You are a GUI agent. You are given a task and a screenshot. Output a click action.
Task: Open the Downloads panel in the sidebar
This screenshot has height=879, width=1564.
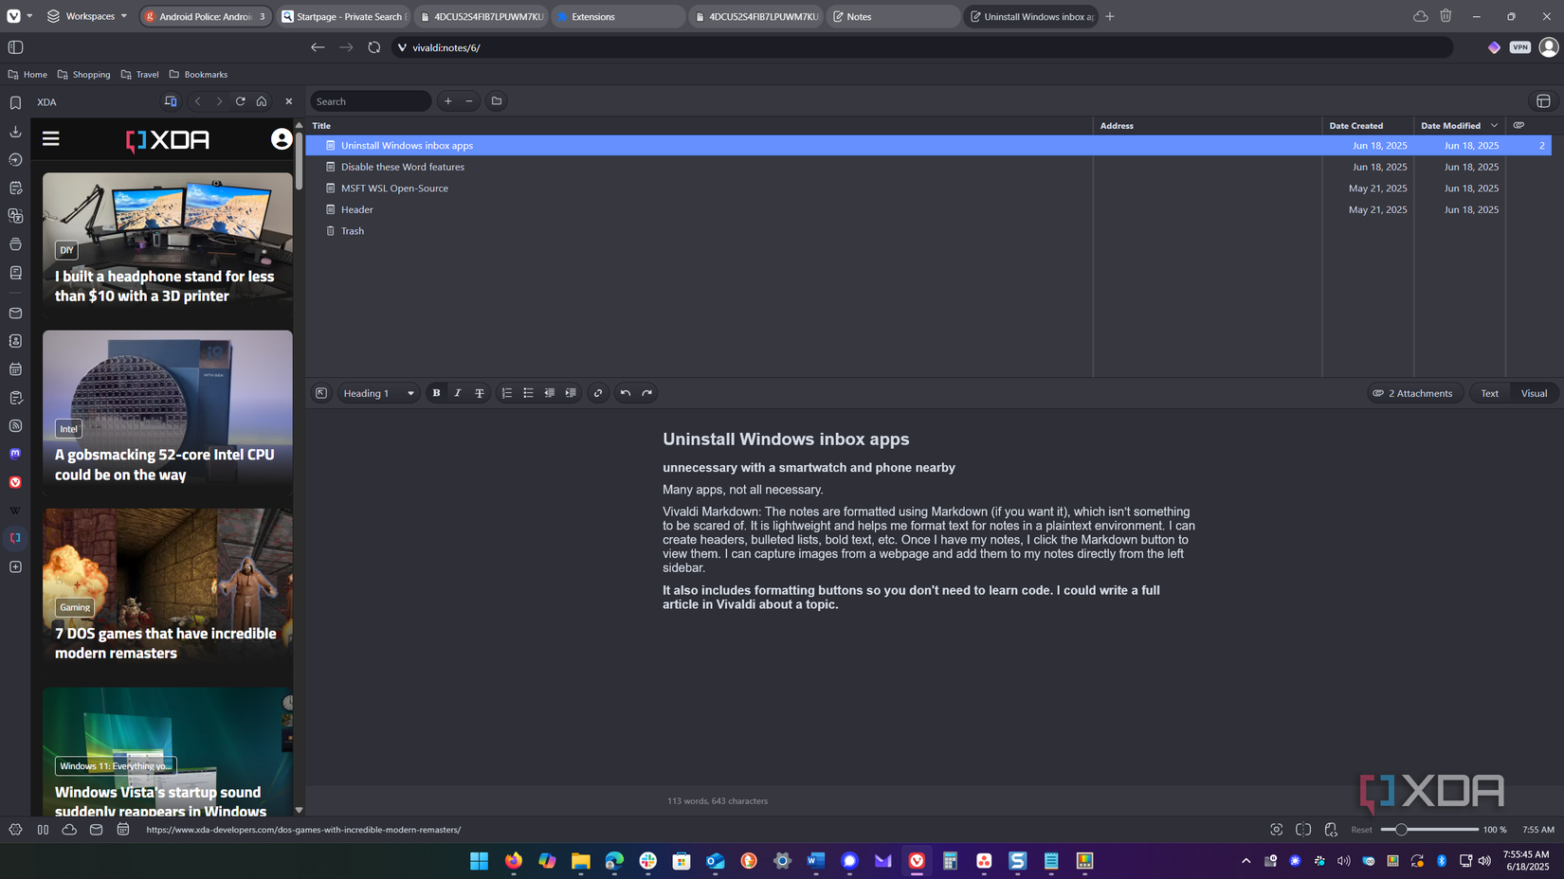[15, 131]
